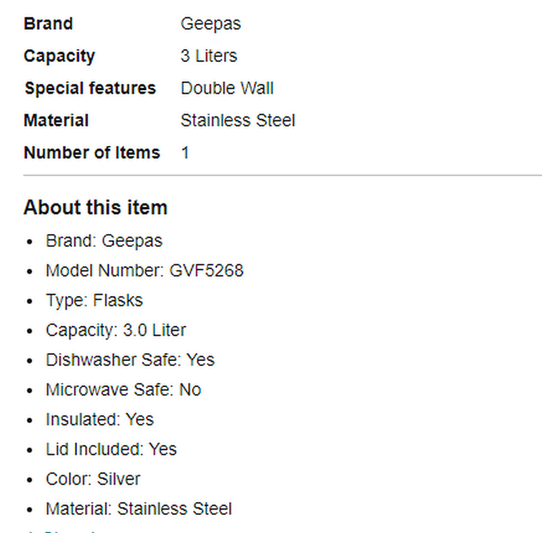Select the Dishwasher Safe: Yes bullet

click(130, 360)
